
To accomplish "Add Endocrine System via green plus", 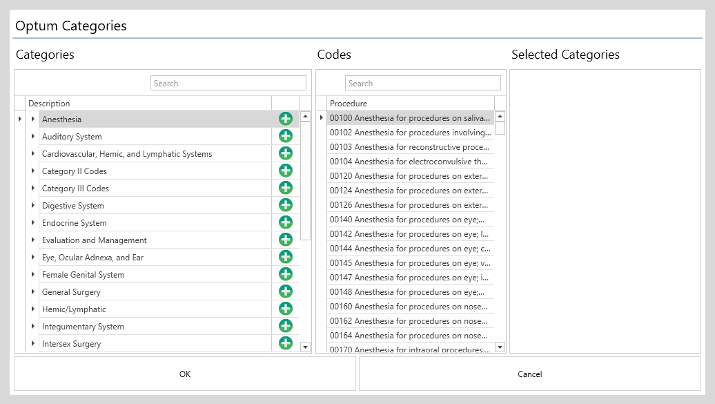I will coord(286,222).
